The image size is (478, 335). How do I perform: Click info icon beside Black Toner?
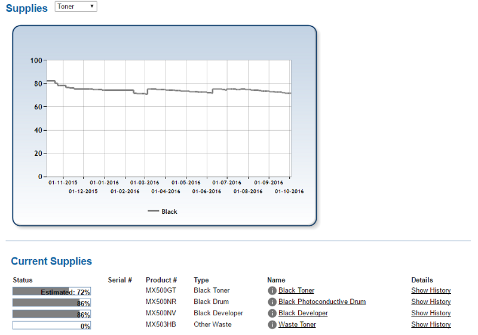click(x=272, y=291)
